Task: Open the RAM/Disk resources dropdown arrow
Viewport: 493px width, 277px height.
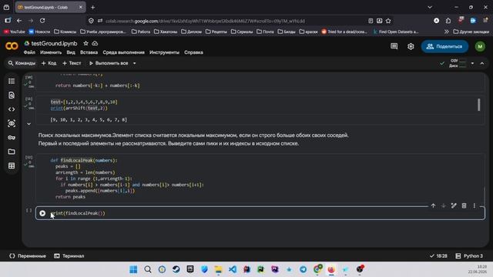Action: (x=472, y=63)
